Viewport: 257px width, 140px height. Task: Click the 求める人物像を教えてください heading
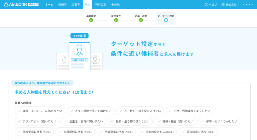[54, 92]
